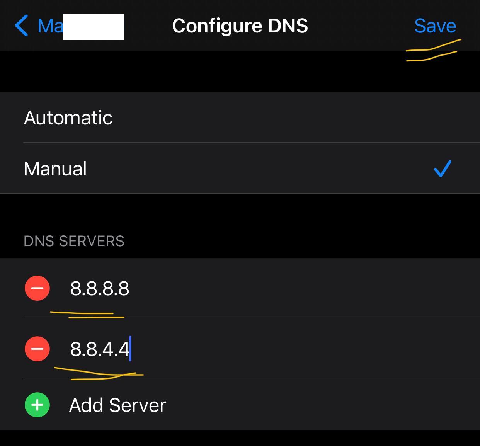The image size is (480, 446).
Task: Remove the 8.8.8.8 server with the minus icon
Action: pos(37,288)
